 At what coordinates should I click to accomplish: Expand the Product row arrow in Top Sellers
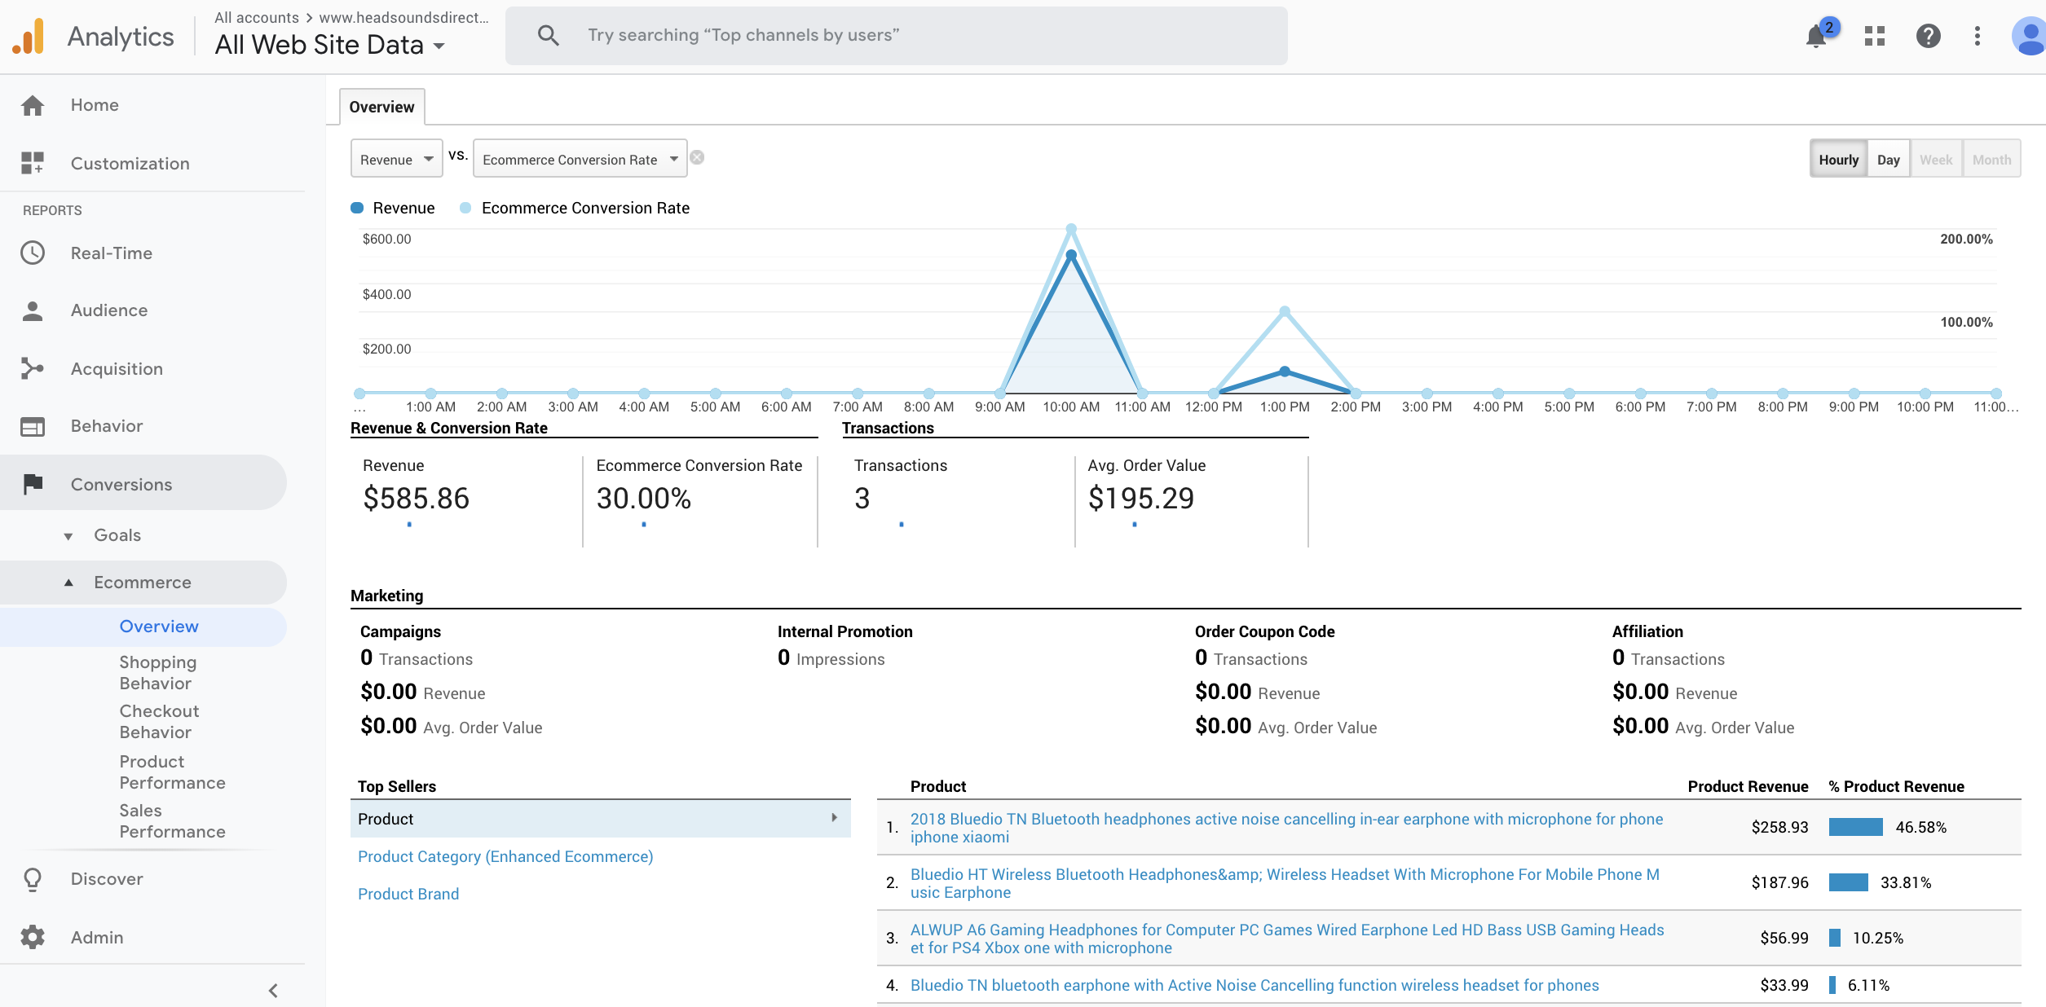click(834, 818)
